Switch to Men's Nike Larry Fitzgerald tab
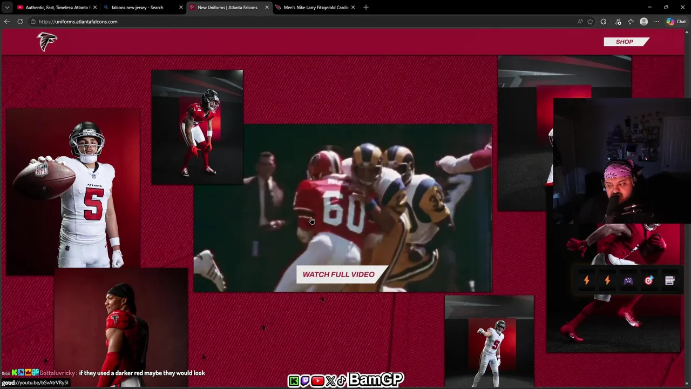Viewport: 691px width, 389px height. click(316, 8)
